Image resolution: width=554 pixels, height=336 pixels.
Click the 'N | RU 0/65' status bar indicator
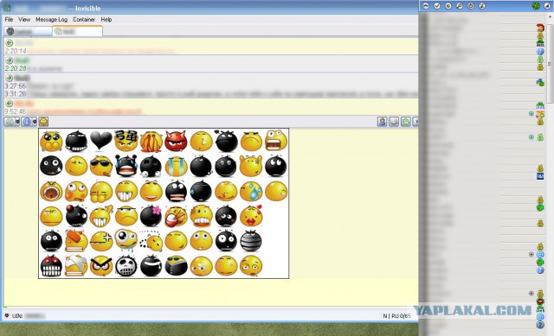tap(396, 316)
